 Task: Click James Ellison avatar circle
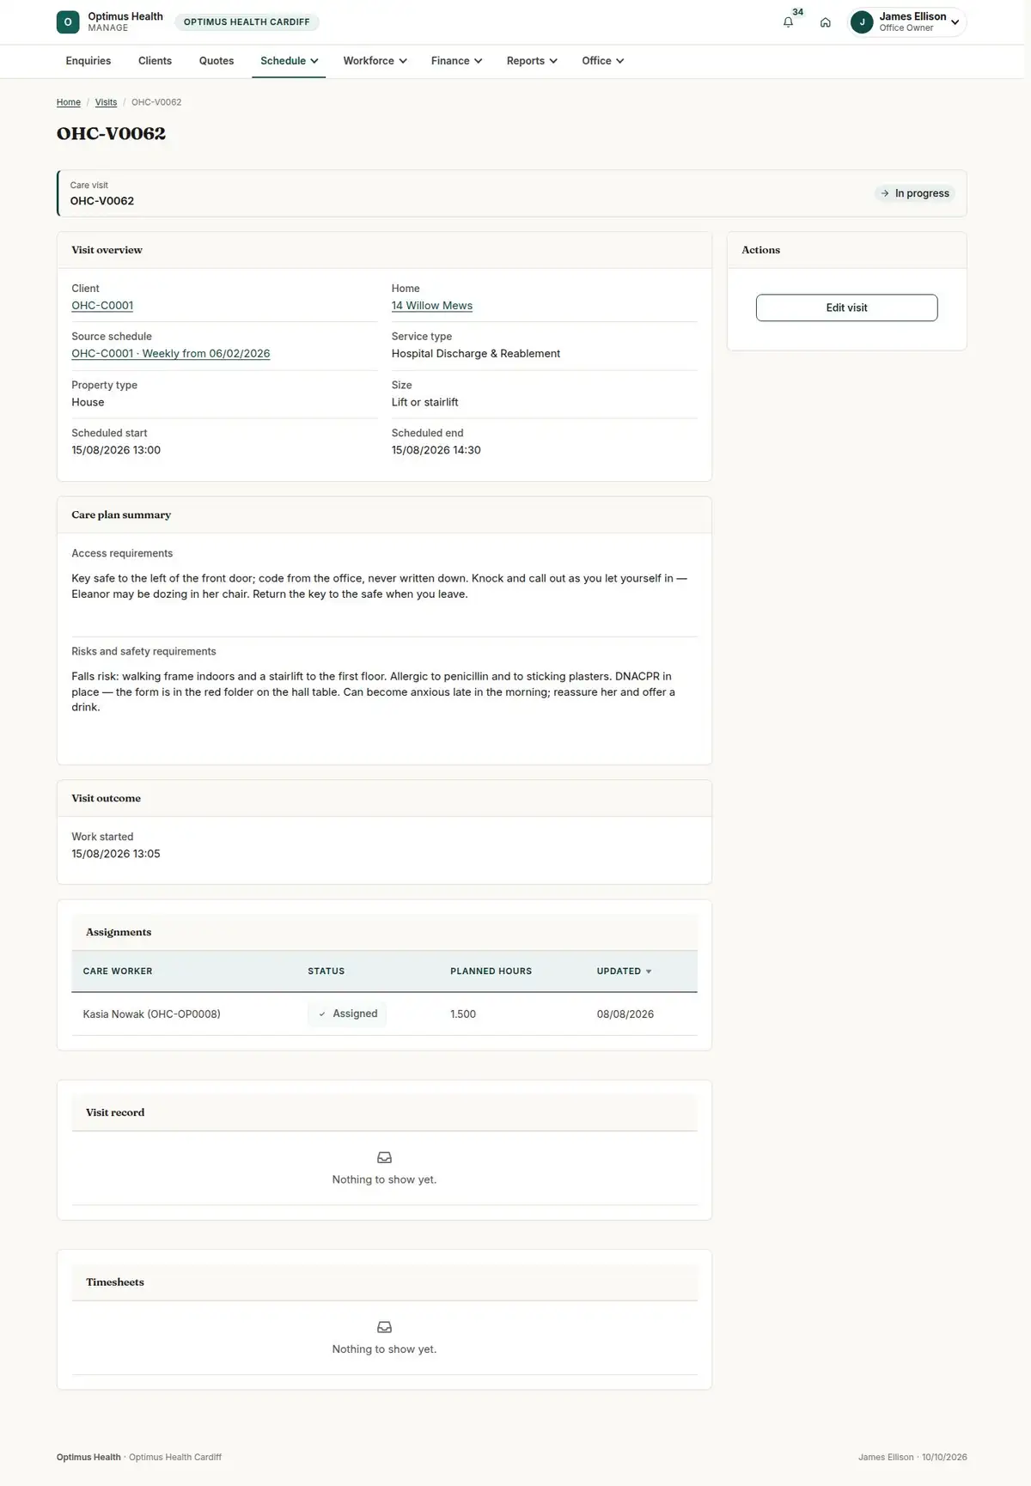pos(862,22)
